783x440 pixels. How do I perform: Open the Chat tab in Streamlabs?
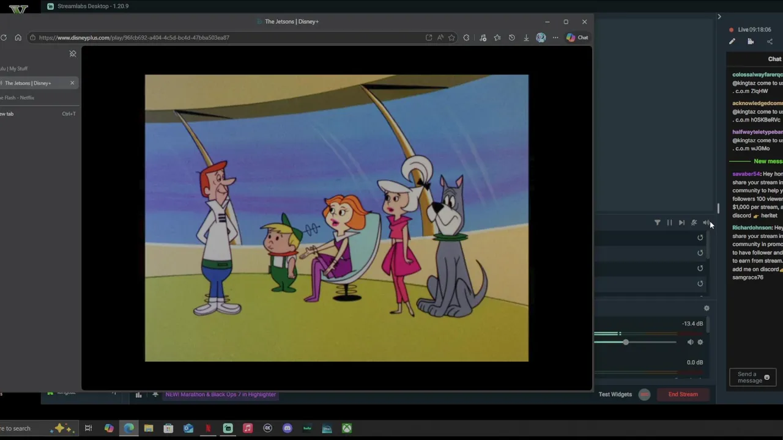pyautogui.click(x=774, y=59)
